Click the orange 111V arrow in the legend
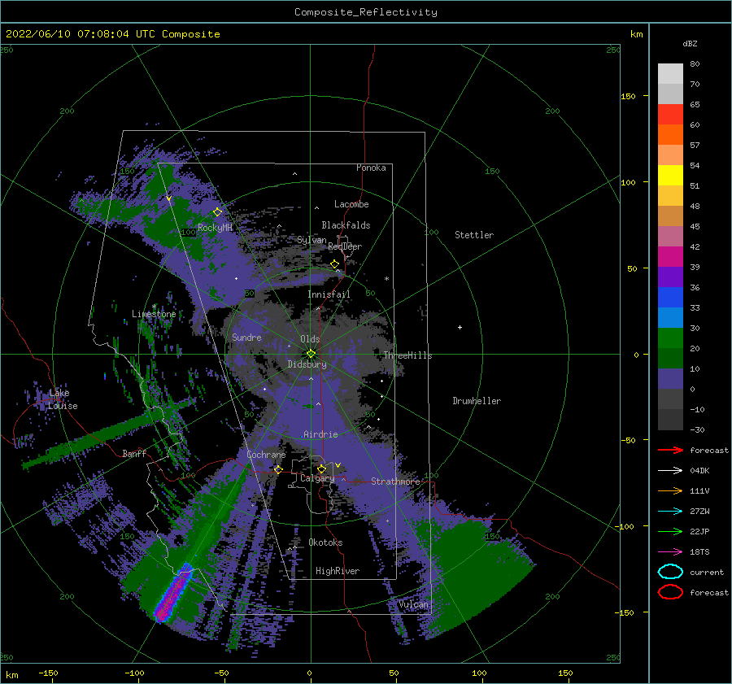 670,490
